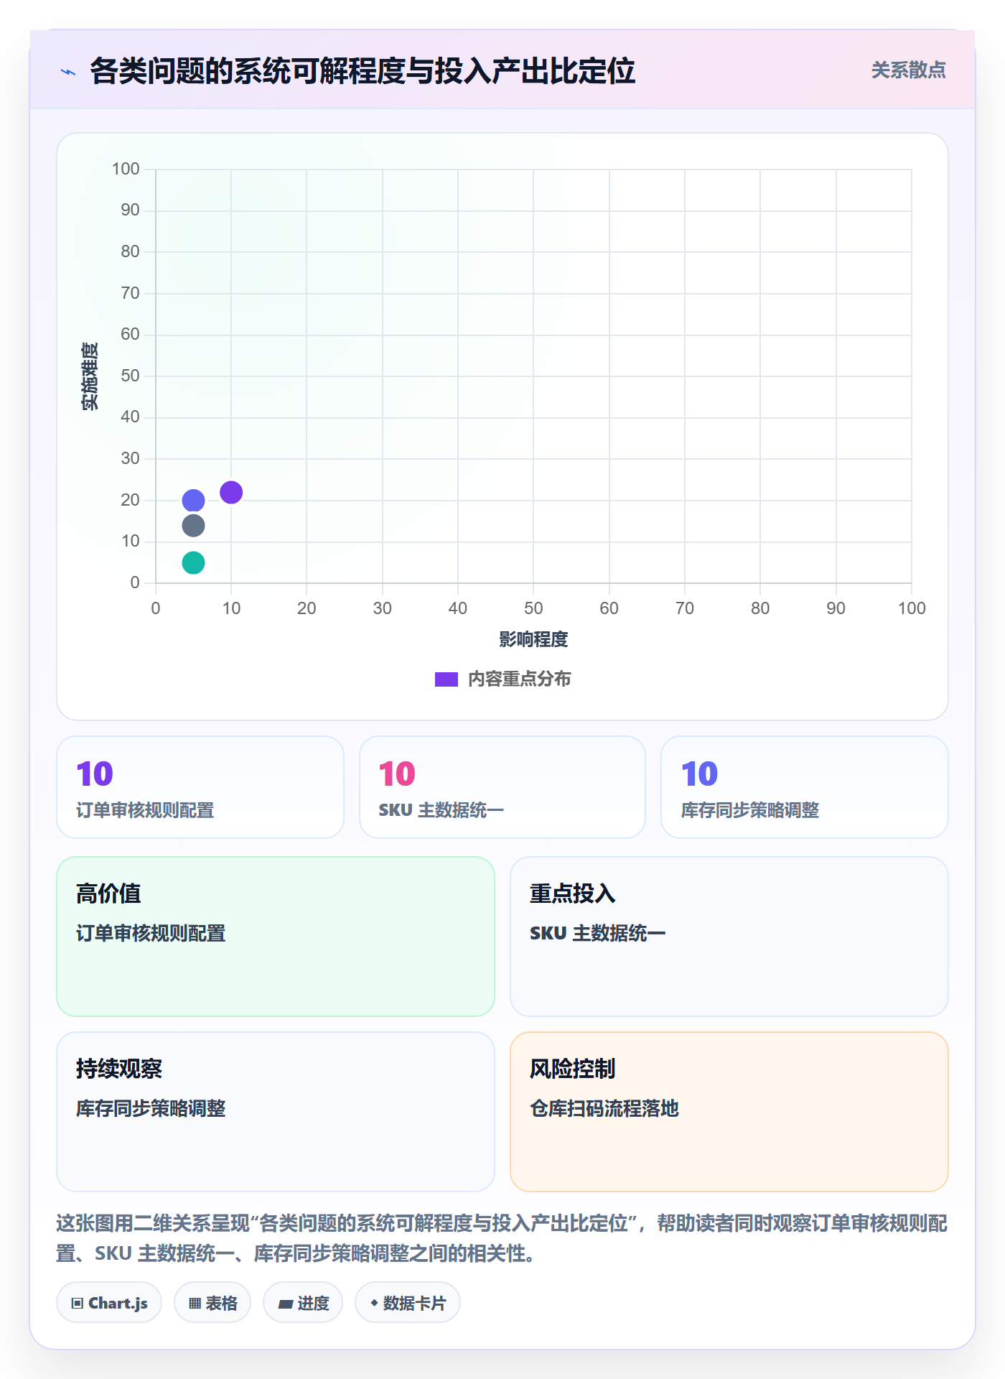Image resolution: width=1005 pixels, height=1379 pixels.
Task: Click the blue scatter point at 20
Action: click(x=193, y=501)
